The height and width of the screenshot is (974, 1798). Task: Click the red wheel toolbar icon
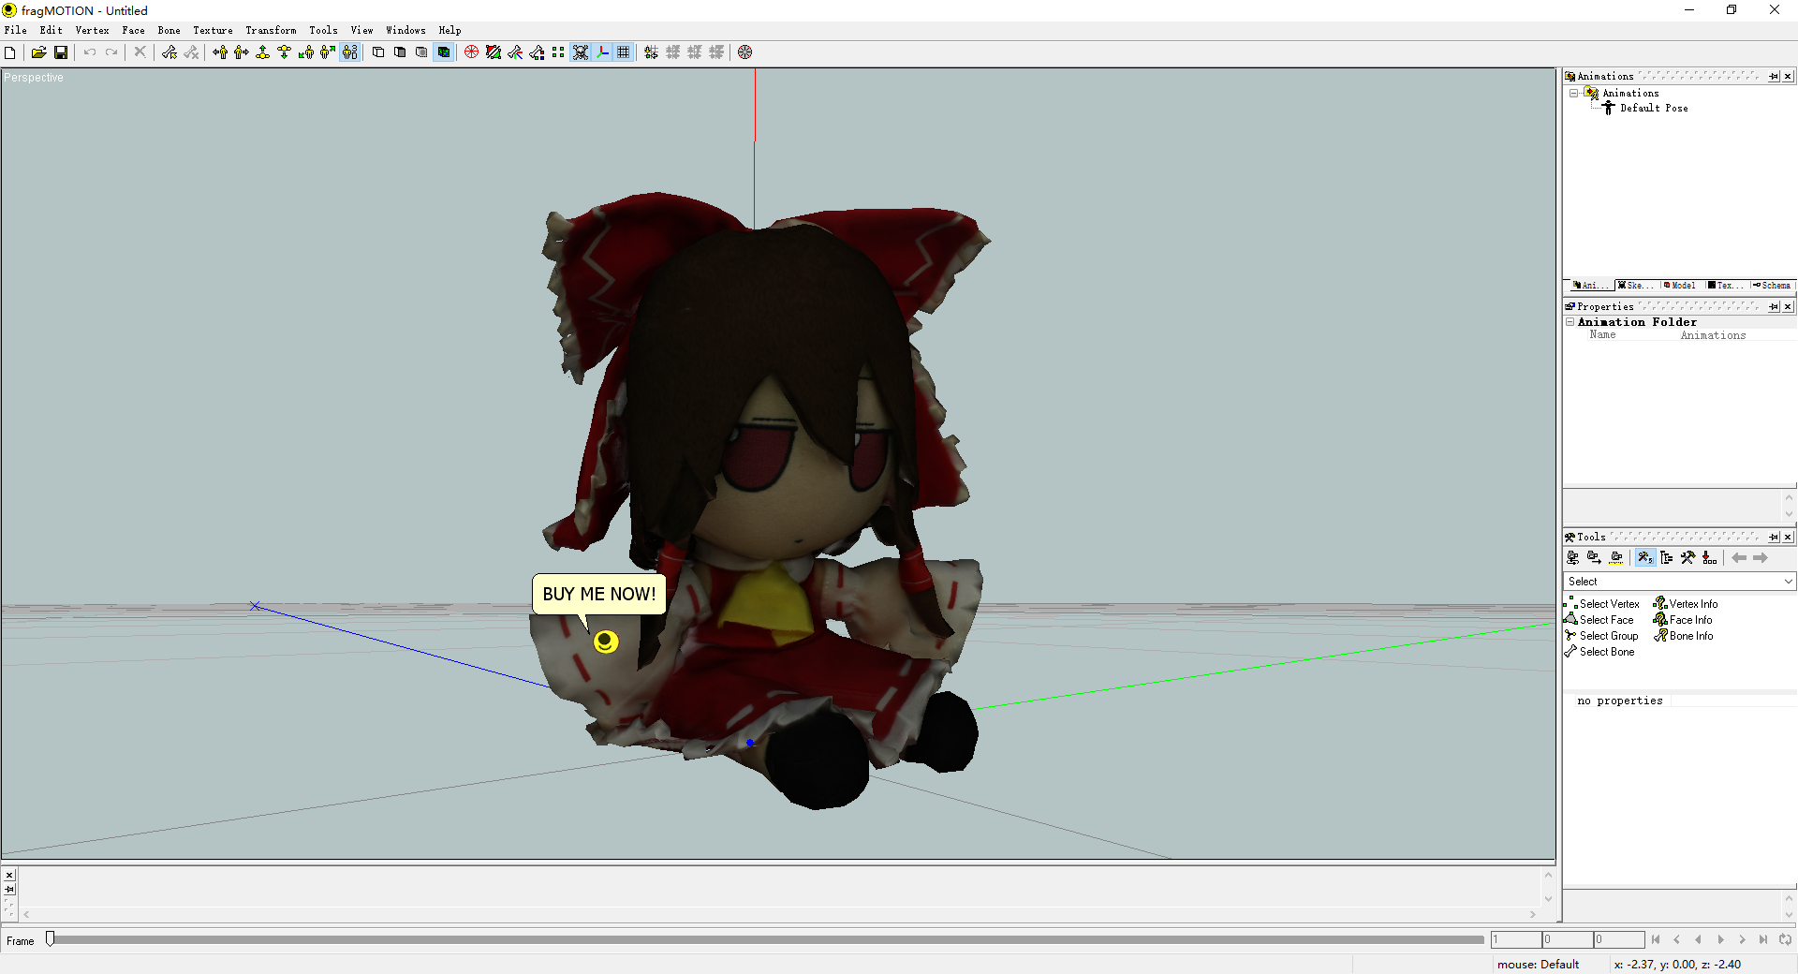[472, 52]
